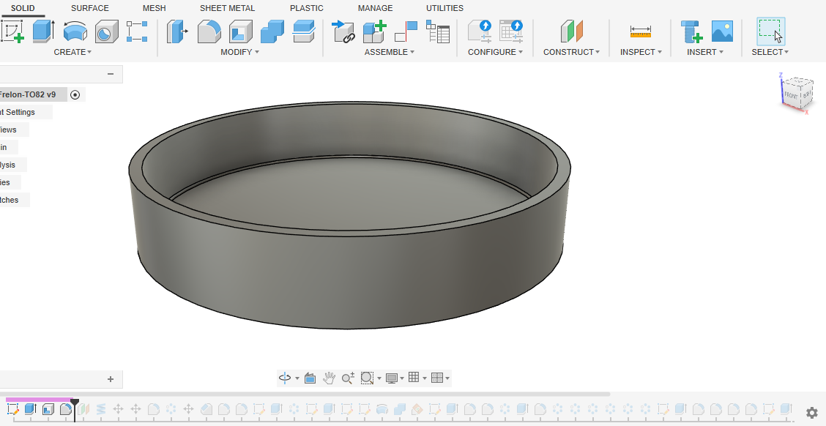Click the Create Sketch tool icon
Screen dimensions: 826x426
12,31
